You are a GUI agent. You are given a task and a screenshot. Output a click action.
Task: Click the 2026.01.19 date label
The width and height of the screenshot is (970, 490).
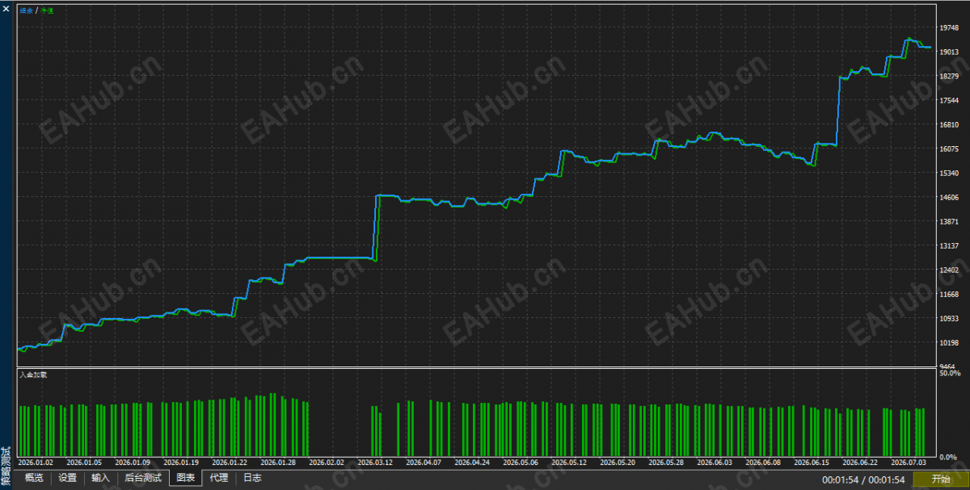coord(181,463)
